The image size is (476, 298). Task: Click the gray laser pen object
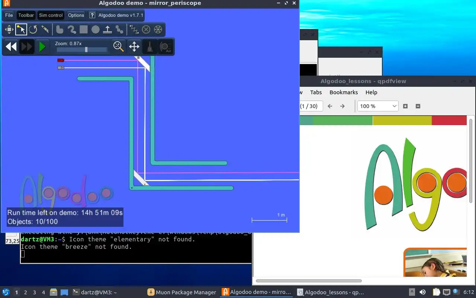(61, 68)
